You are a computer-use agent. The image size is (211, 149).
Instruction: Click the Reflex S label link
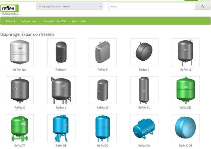pyautogui.click(x=20, y=107)
